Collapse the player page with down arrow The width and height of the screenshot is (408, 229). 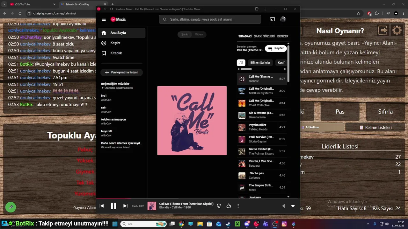[x=293, y=206]
